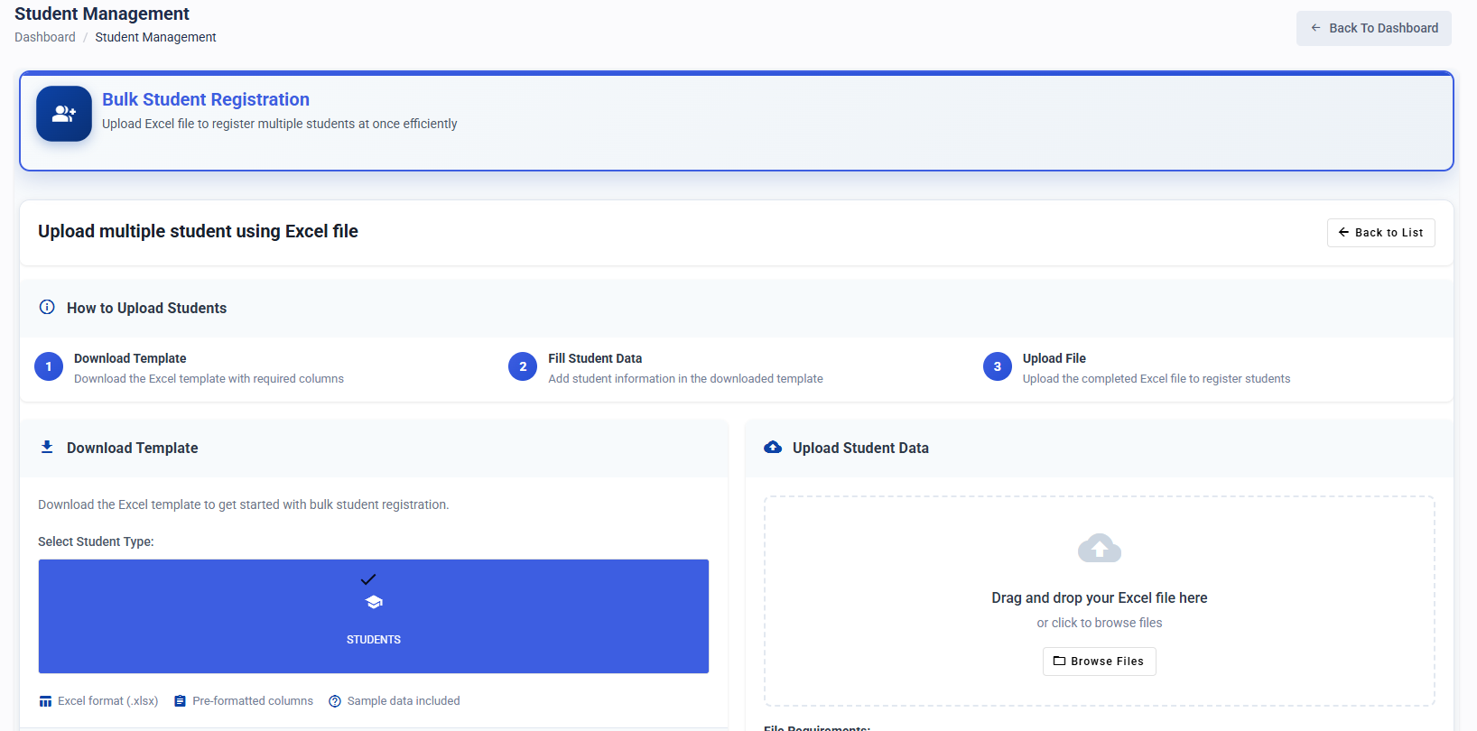Viewport: 1477px width, 731px height.
Task: Click step 1 Download Template circle
Action: coord(49,366)
